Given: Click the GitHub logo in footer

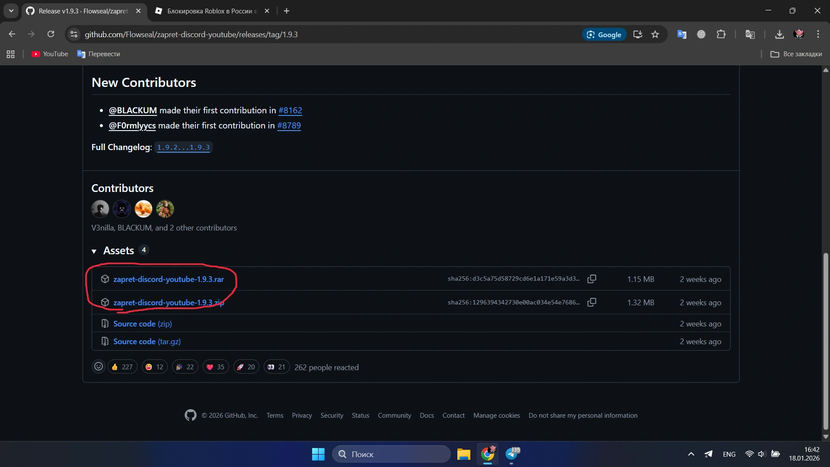Looking at the screenshot, I should [x=190, y=415].
